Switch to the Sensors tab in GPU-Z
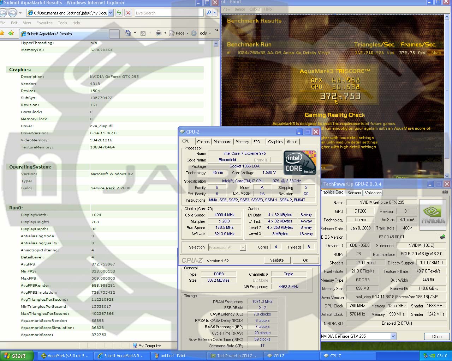The image size is (452, 361). [x=354, y=193]
